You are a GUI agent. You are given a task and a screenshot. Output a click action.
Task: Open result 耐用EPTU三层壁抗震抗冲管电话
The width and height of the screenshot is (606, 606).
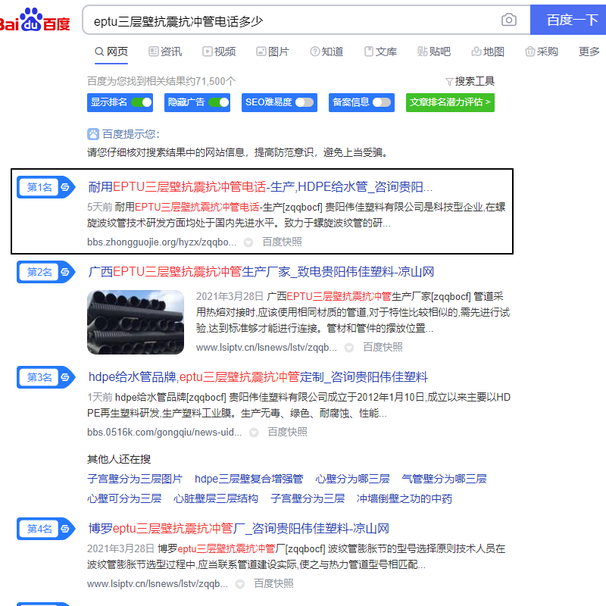click(x=260, y=187)
